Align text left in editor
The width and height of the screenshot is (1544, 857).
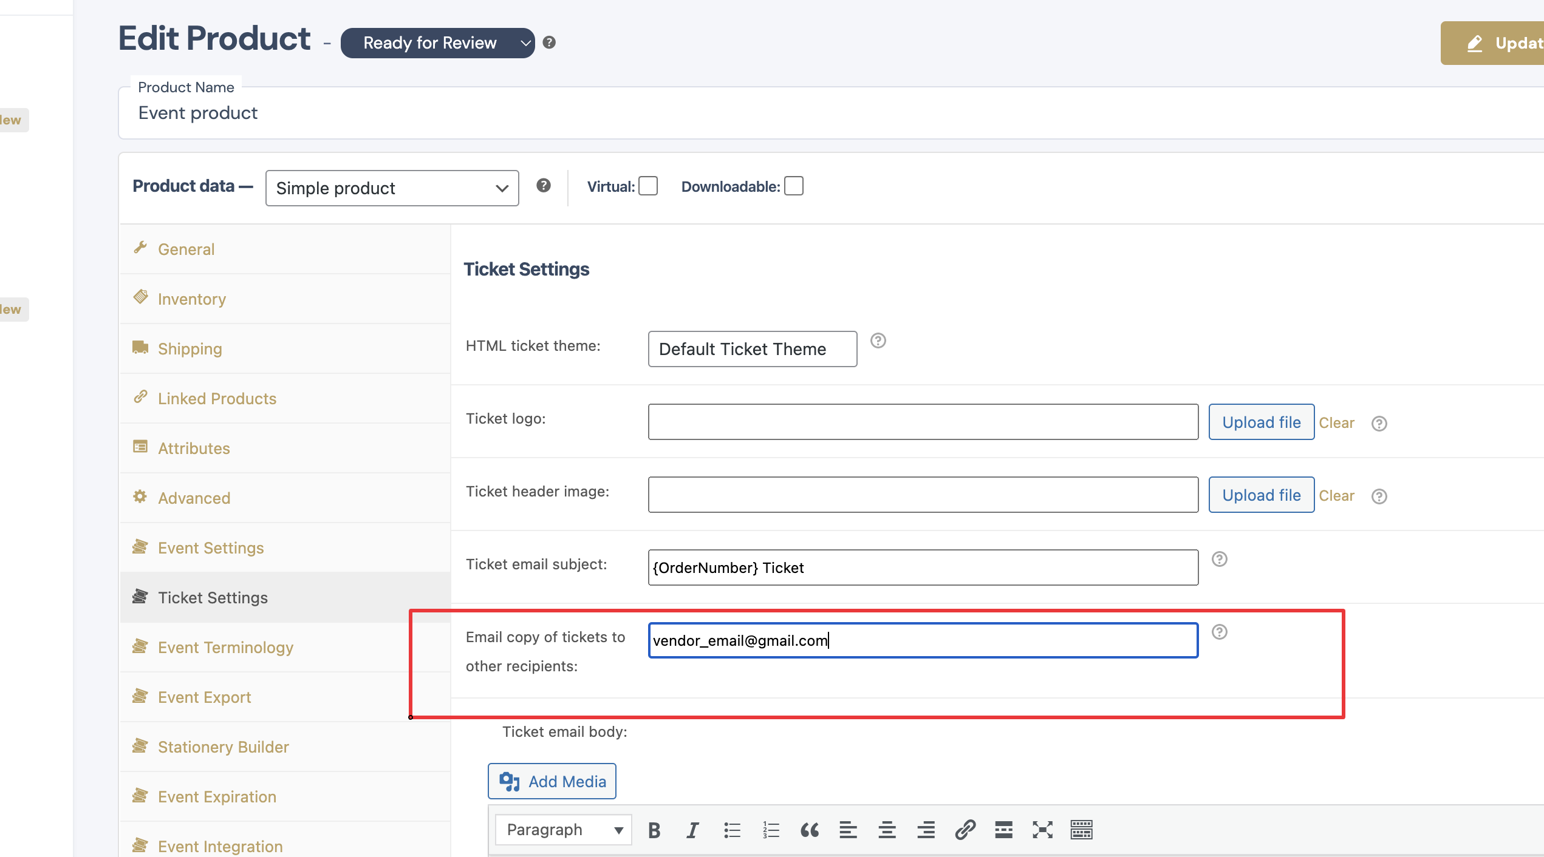(x=848, y=830)
